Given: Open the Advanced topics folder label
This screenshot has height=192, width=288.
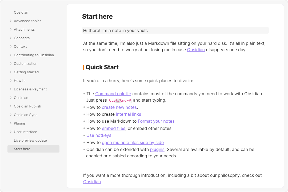Looking at the screenshot, I should click(27, 21).
